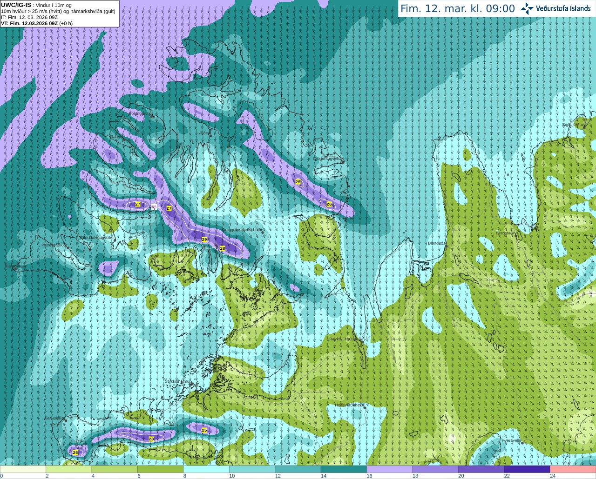
Task: Click the Stykkishólmur station label
Action: (x=178, y=381)
